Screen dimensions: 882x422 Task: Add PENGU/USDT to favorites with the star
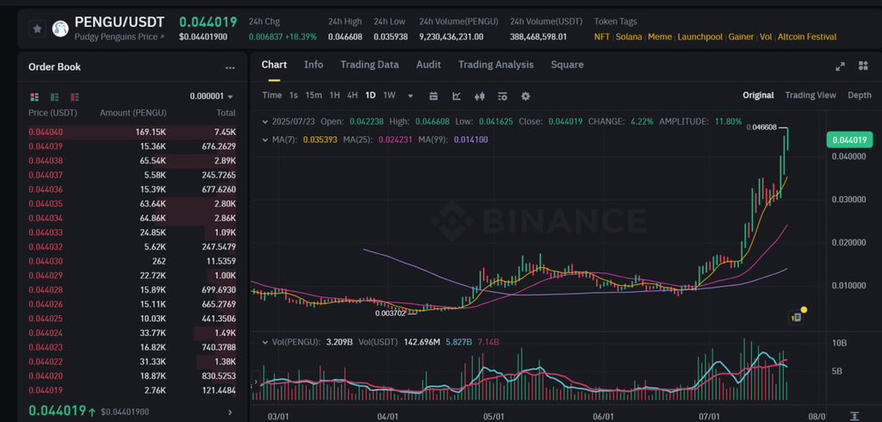(38, 28)
